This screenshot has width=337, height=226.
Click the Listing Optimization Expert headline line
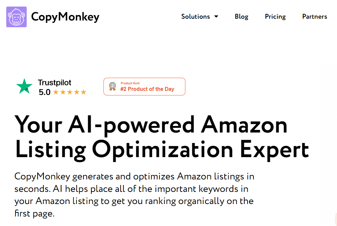[162, 150]
